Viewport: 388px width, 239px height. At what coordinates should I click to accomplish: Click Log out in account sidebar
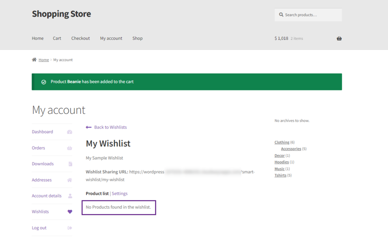[39, 228]
